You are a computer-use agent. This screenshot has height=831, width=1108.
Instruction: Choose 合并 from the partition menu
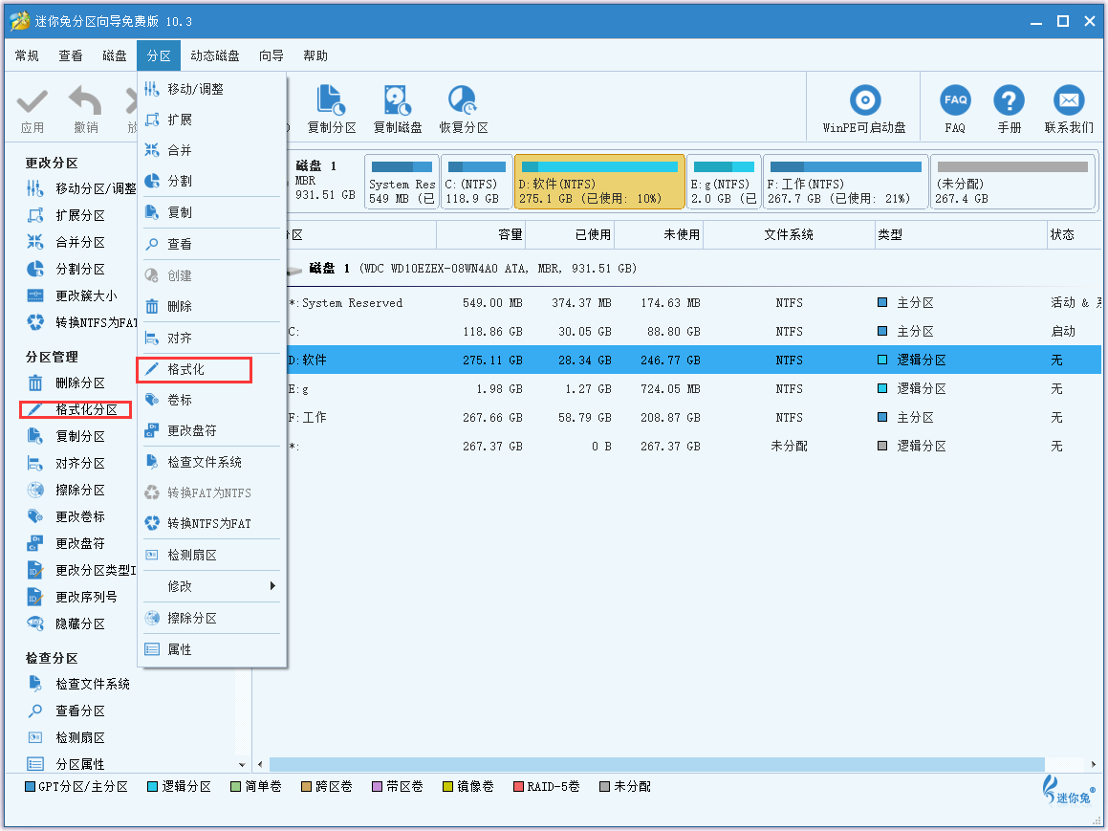point(212,150)
